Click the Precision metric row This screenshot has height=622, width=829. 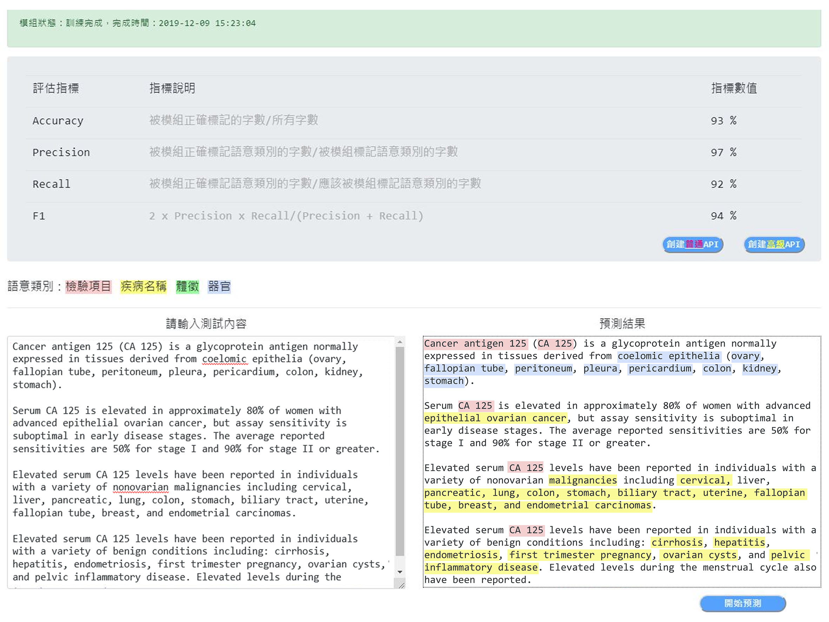(414, 153)
